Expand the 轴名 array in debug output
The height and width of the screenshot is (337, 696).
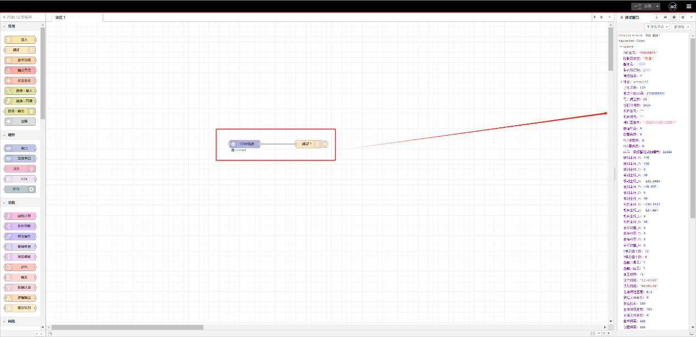pos(621,81)
